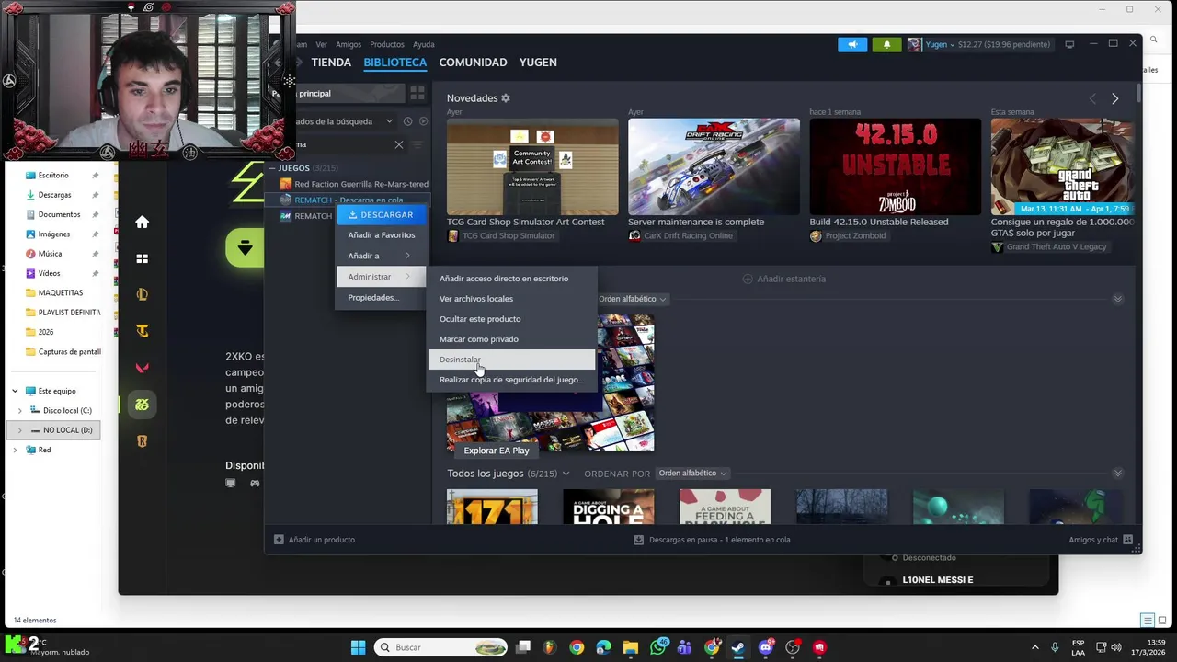
Task: Open the Ayuda menu
Action: click(x=423, y=44)
